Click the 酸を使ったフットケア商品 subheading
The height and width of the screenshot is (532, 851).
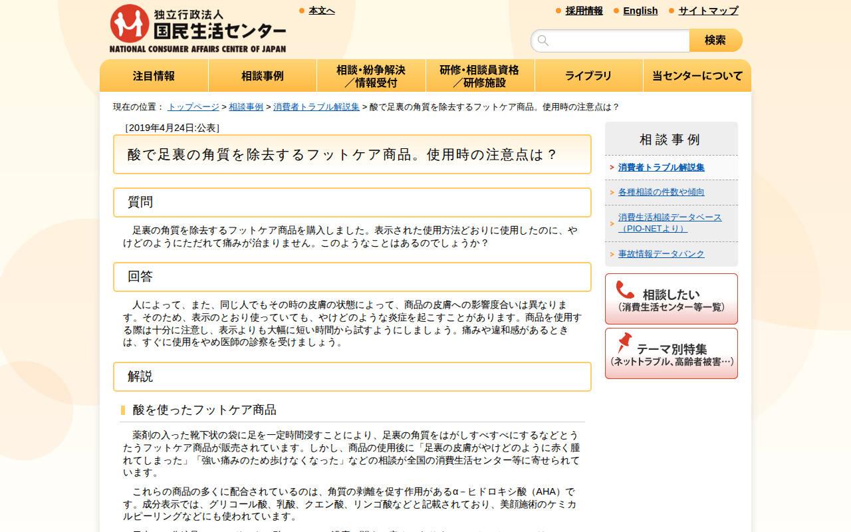(205, 410)
